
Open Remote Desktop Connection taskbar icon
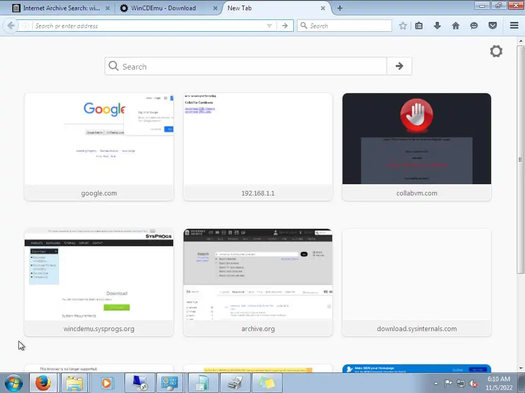pyautogui.click(x=139, y=383)
